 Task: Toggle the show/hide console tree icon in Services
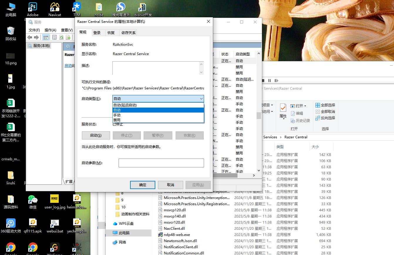46,37
